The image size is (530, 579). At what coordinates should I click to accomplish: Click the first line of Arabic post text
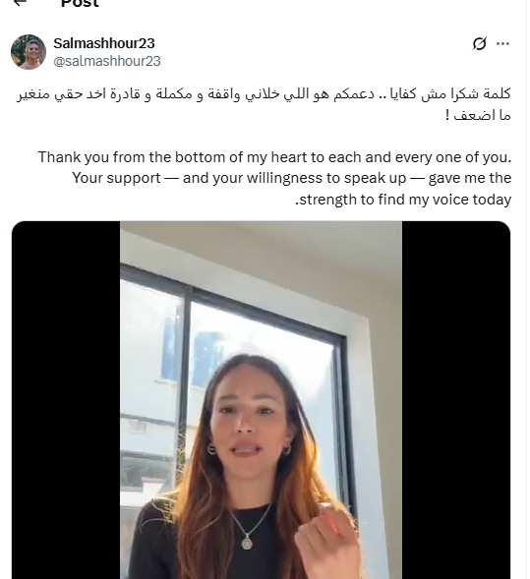(264, 94)
